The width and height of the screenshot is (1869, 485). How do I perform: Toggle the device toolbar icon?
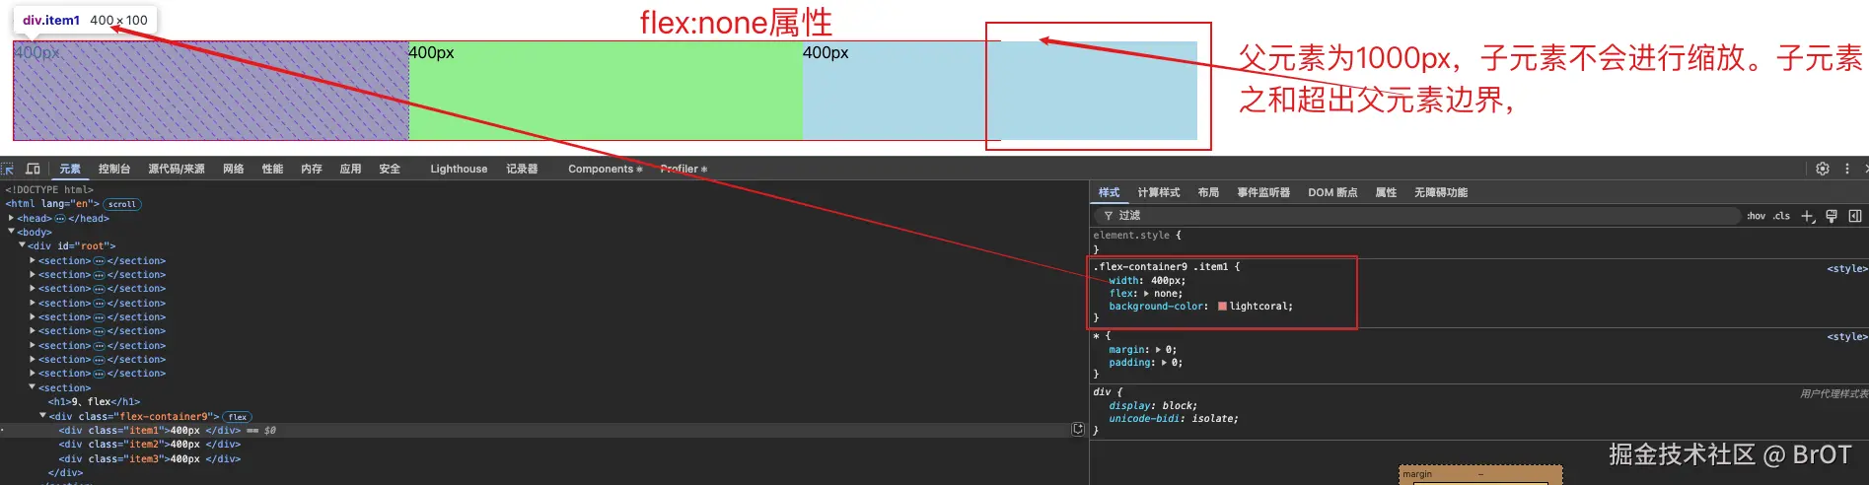(33, 169)
